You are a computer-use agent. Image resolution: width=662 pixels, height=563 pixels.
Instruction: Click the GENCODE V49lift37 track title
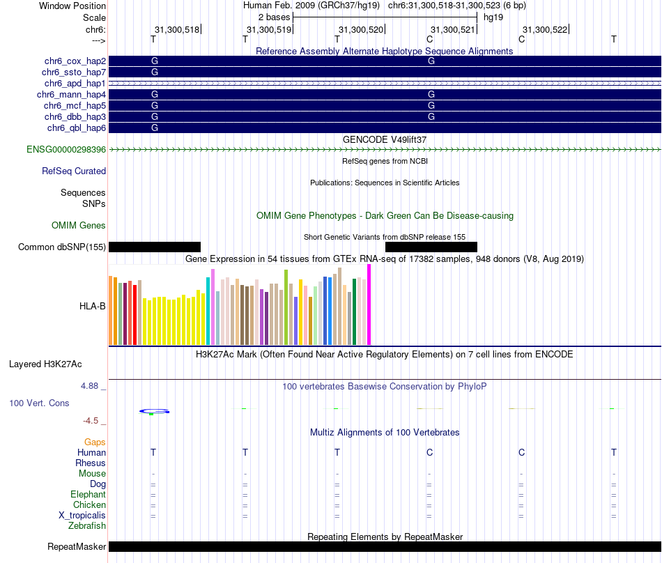(x=384, y=139)
